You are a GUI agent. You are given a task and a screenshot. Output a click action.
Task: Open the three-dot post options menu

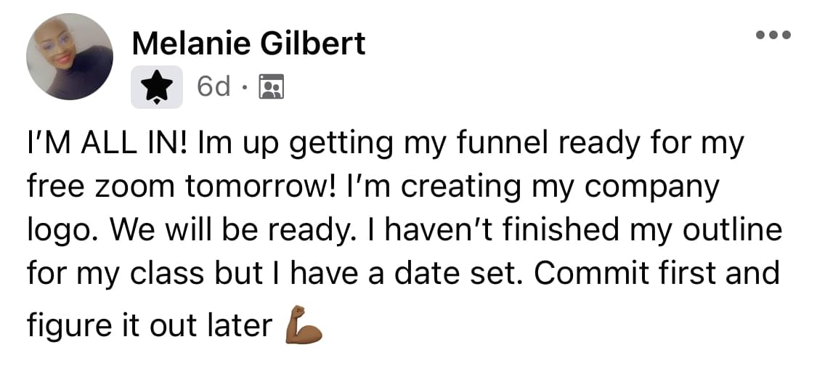tap(773, 36)
